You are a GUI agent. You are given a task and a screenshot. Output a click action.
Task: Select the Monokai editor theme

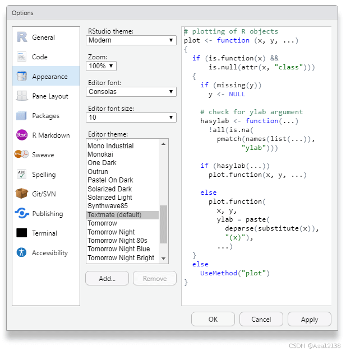pyautogui.click(x=123, y=154)
